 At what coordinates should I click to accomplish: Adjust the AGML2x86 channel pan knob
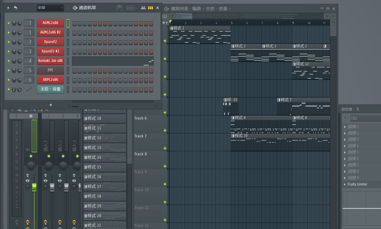click(x=14, y=23)
